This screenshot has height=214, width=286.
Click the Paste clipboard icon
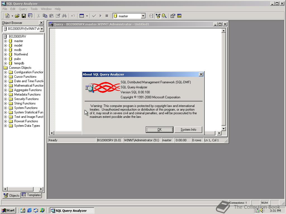click(x=52, y=16)
